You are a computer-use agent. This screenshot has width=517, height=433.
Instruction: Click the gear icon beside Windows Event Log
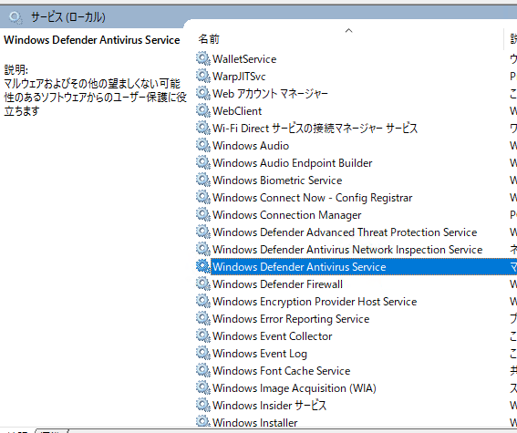pos(203,353)
